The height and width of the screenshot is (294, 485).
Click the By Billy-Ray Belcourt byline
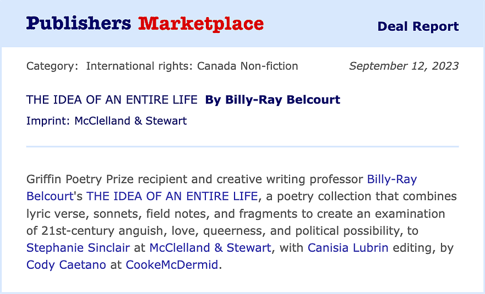coord(273,100)
